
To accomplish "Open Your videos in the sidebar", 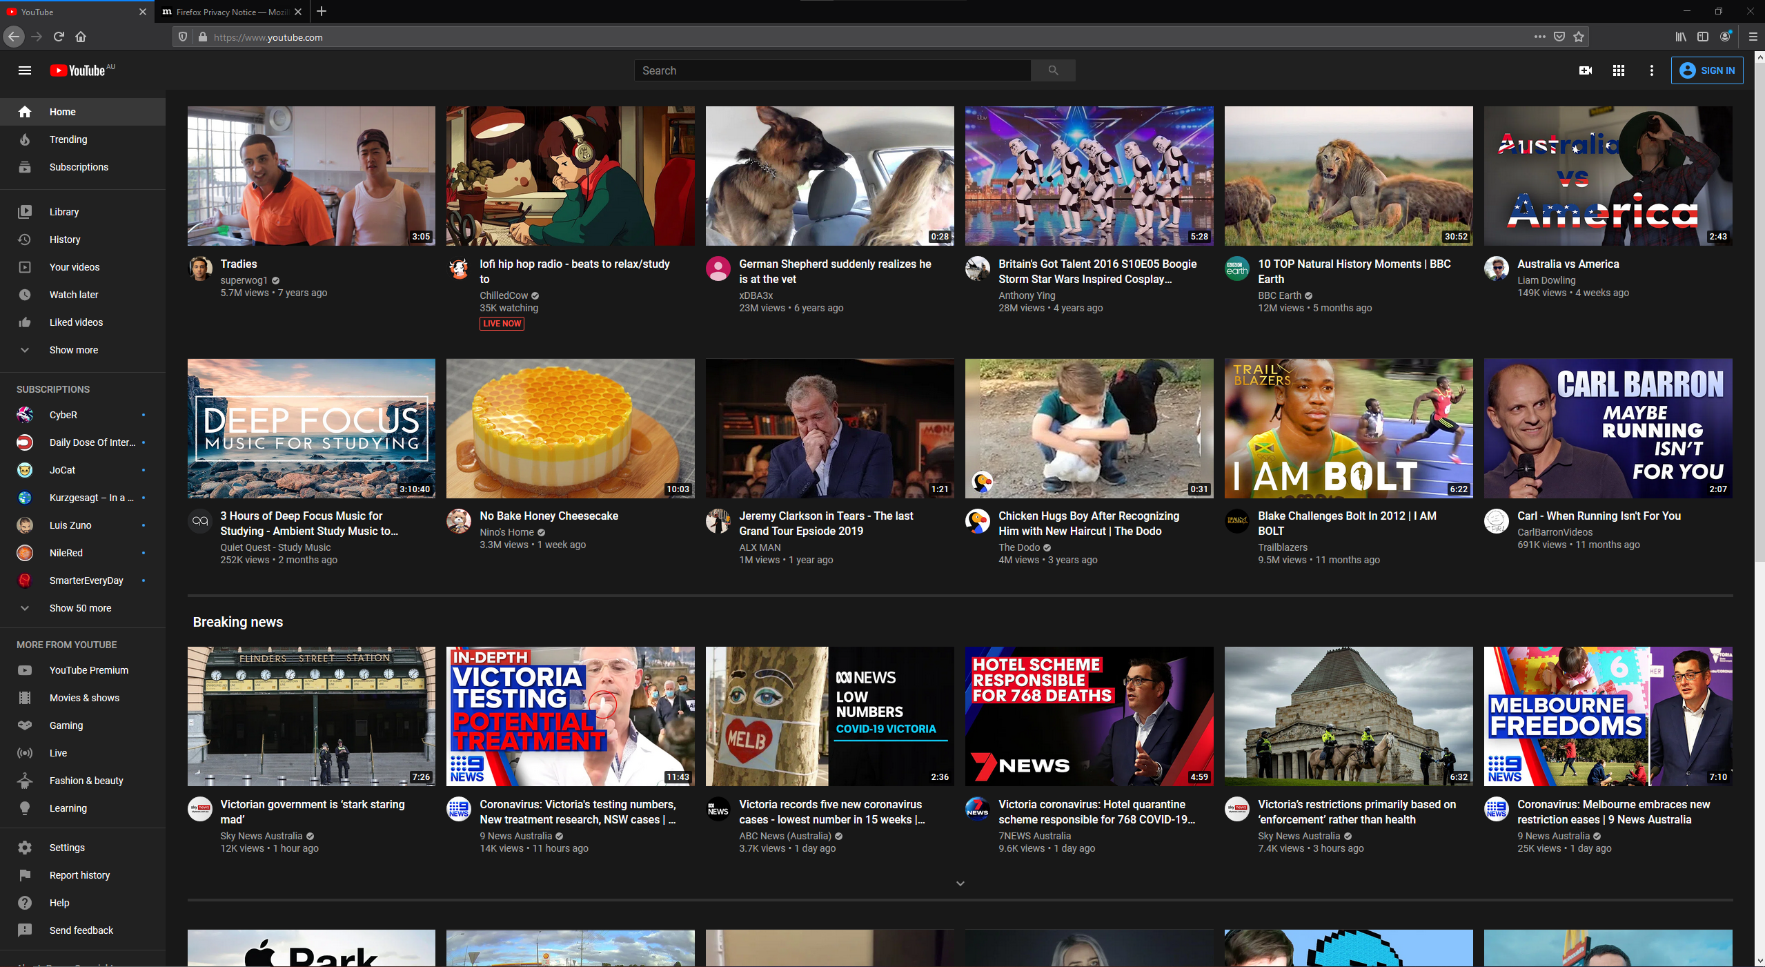I will pos(83,267).
